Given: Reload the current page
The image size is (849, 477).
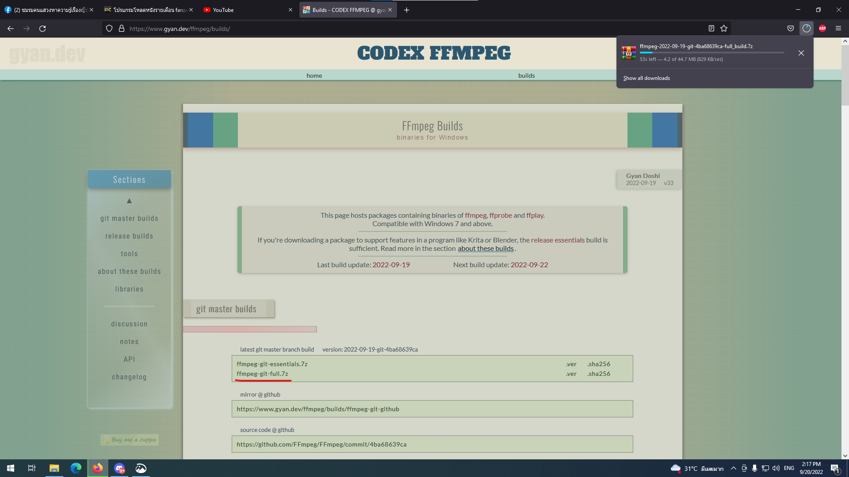Looking at the screenshot, I should pyautogui.click(x=42, y=29).
